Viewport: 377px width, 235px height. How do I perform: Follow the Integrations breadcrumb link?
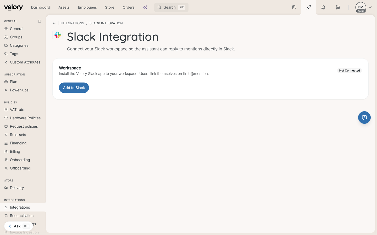(72, 23)
